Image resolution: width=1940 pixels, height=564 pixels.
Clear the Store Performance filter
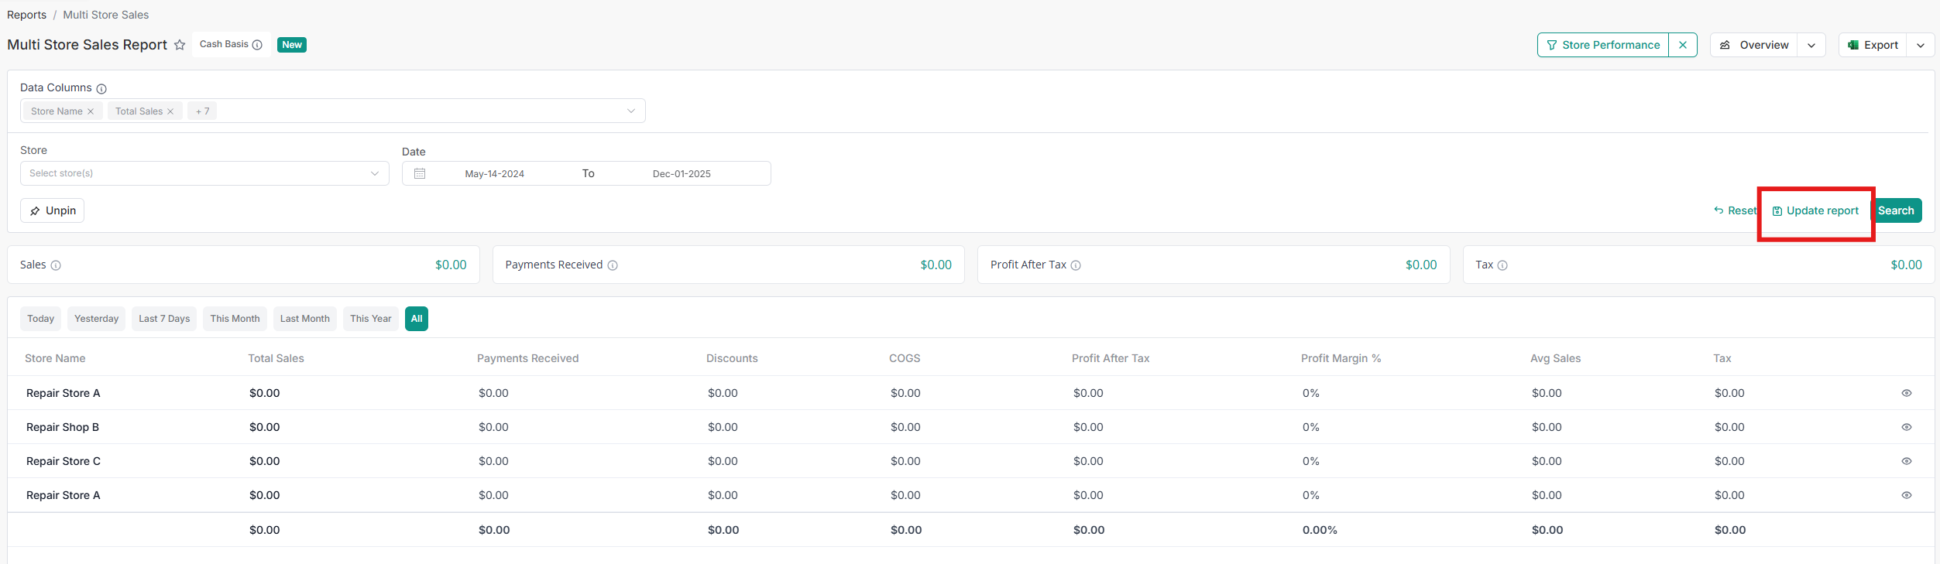point(1683,45)
